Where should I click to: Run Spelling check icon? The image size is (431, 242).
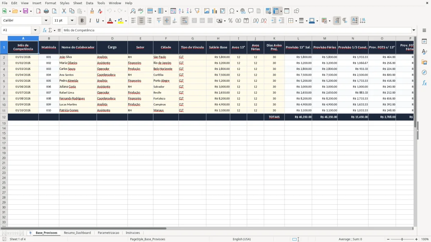(x=141, y=11)
